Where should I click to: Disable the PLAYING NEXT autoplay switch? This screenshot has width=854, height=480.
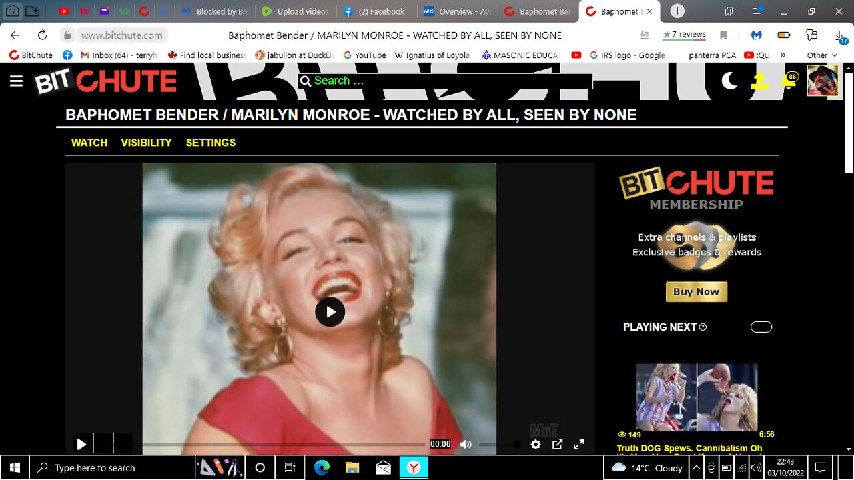coord(761,327)
